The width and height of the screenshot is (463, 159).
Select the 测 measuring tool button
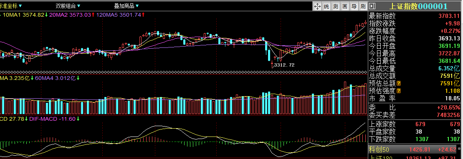tap(335, 6)
